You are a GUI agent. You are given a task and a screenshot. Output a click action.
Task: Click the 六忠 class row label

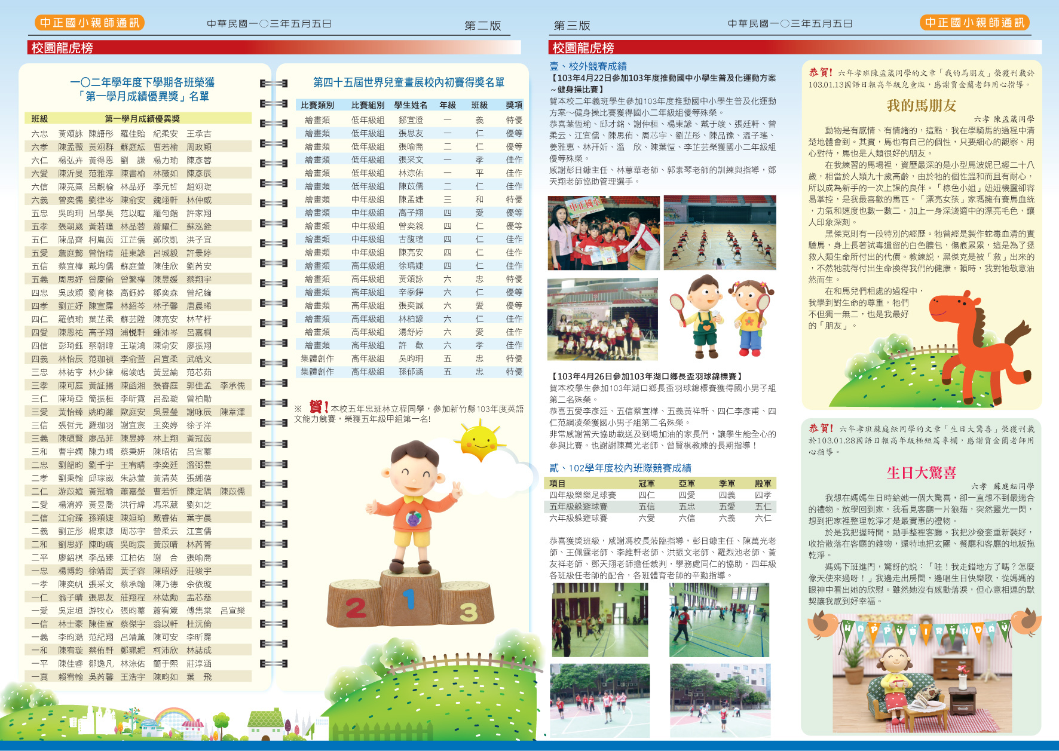pyautogui.click(x=39, y=134)
